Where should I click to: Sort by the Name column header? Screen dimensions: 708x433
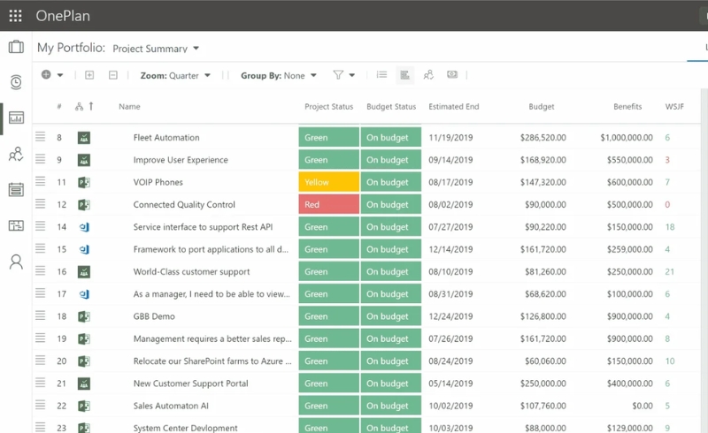click(129, 106)
